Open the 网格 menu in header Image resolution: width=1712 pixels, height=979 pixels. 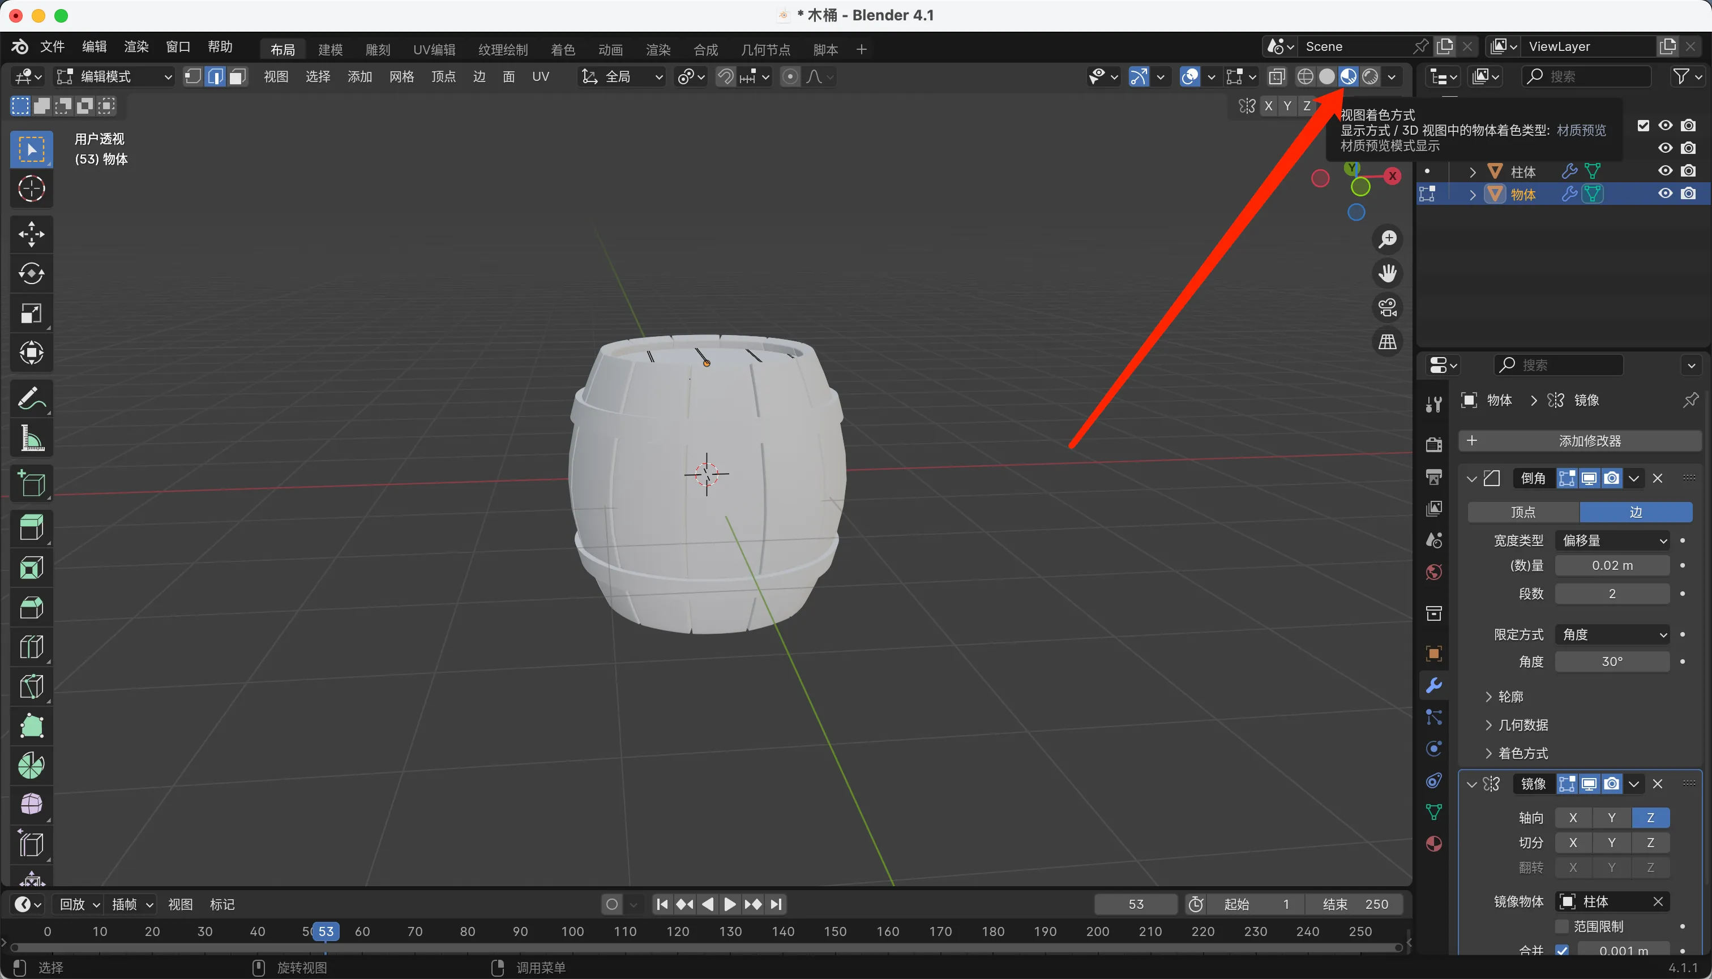[x=401, y=76]
